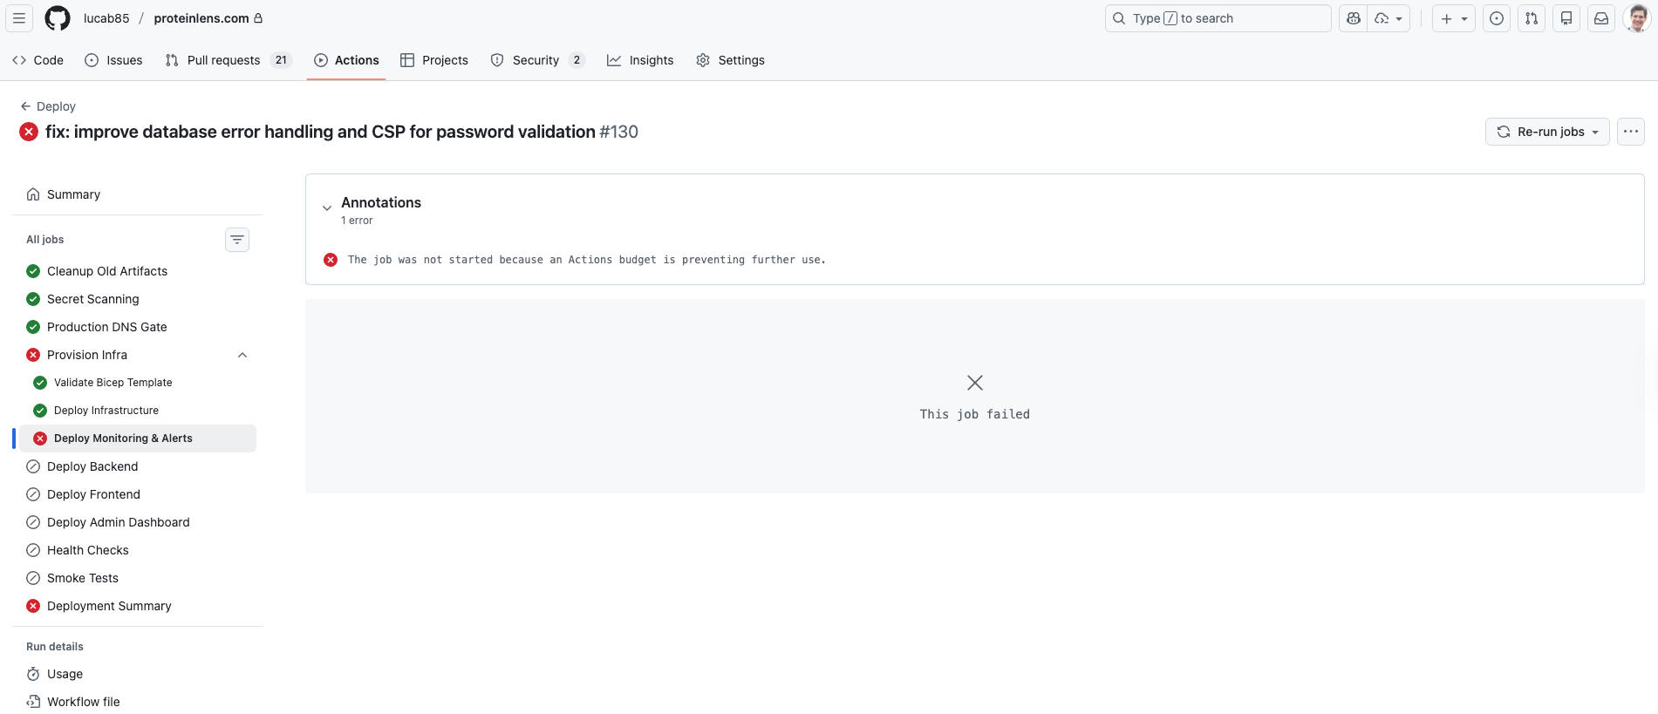Collapse the Provision Infra job group chevron

coord(242,355)
